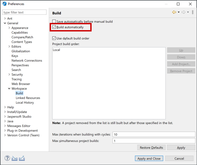The height and width of the screenshot is (165, 197).
Task: Open Content Types preference page
Action: pyautogui.click(x=22, y=42)
